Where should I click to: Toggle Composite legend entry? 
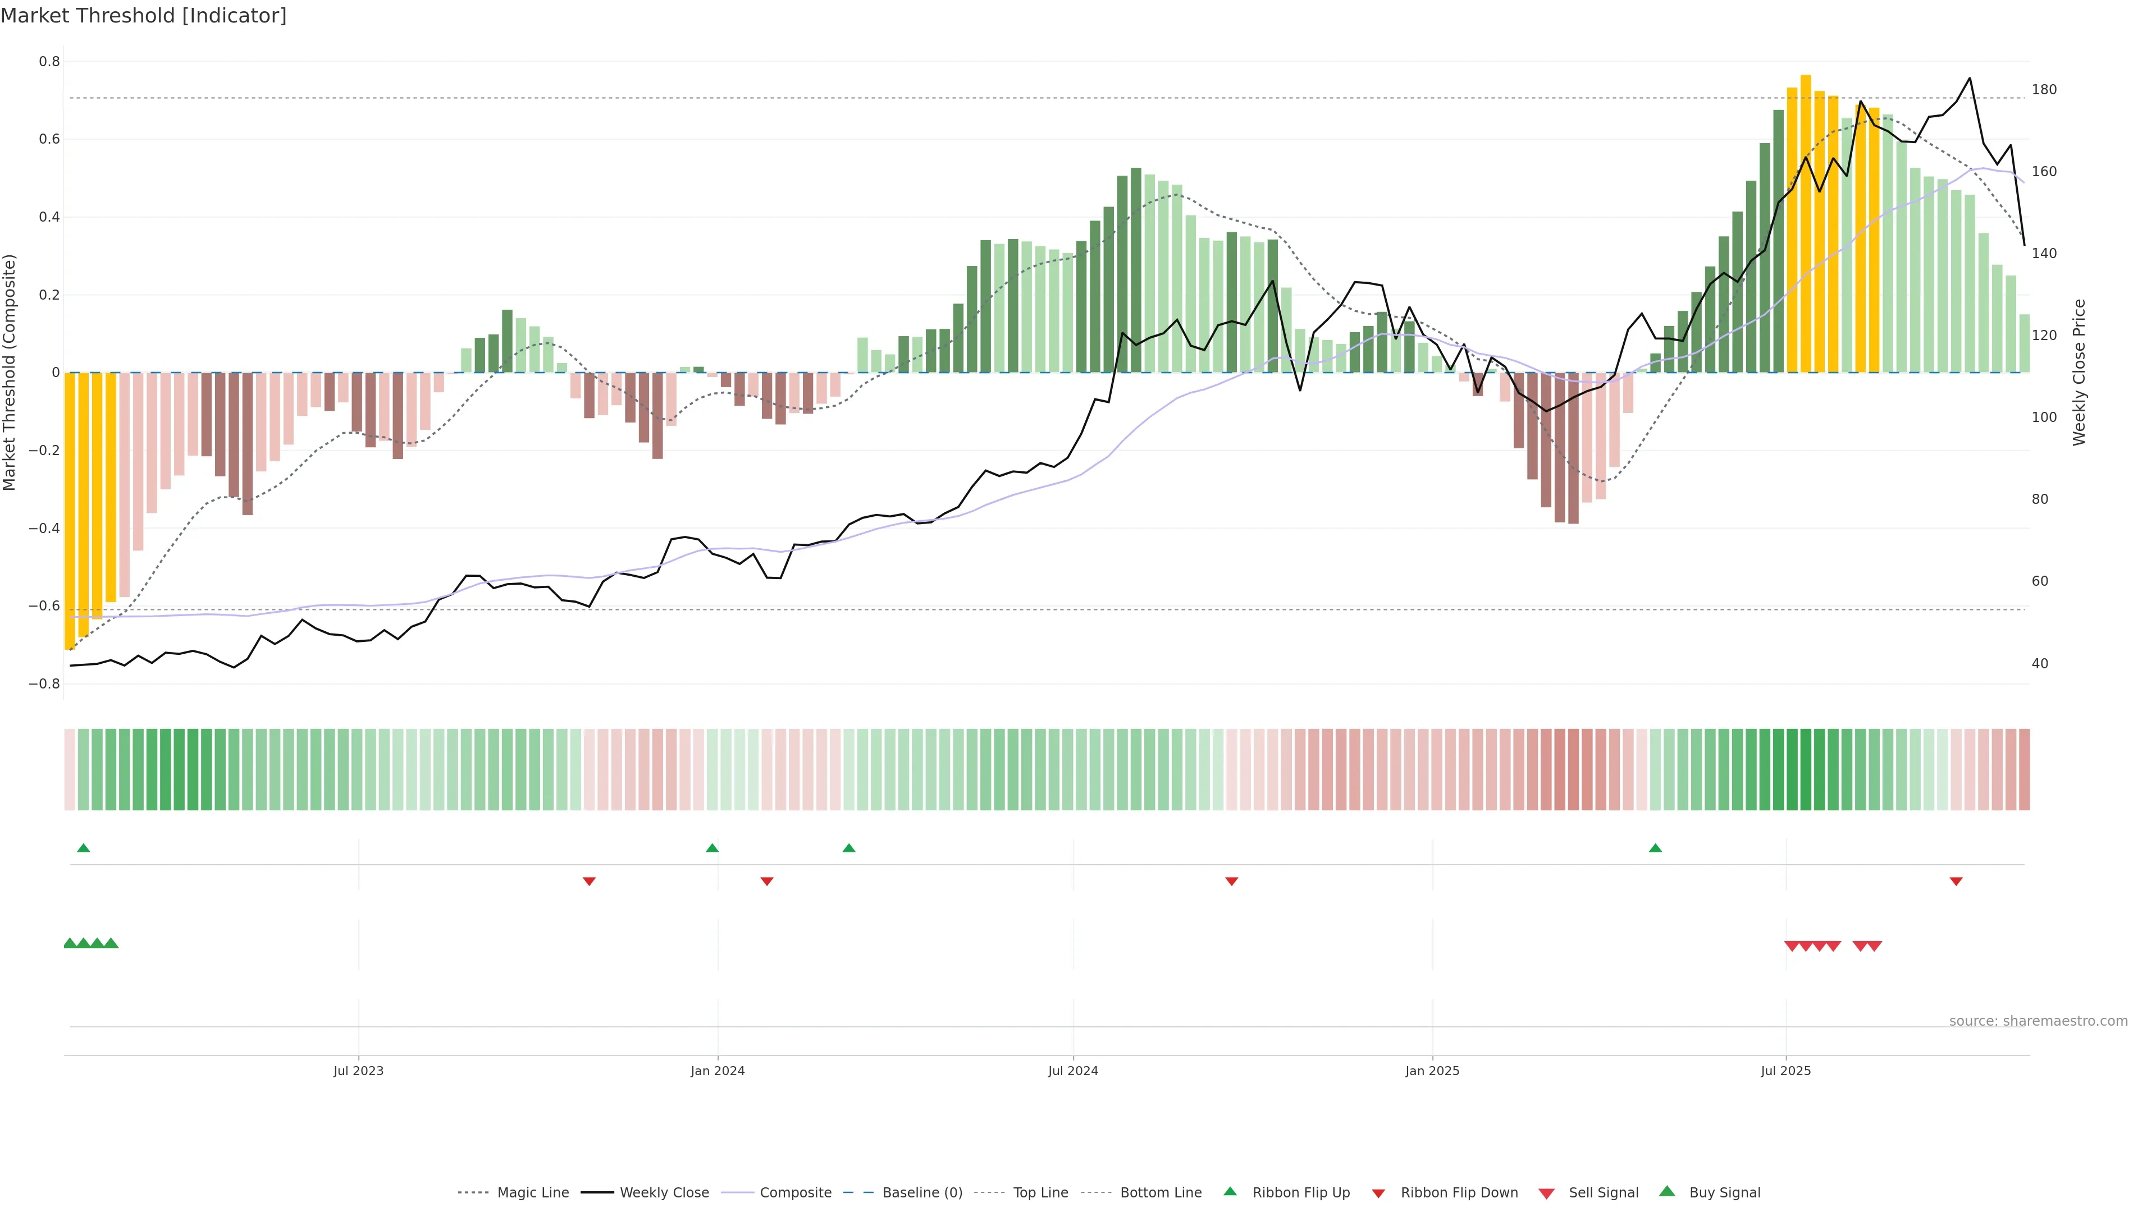click(x=795, y=1193)
